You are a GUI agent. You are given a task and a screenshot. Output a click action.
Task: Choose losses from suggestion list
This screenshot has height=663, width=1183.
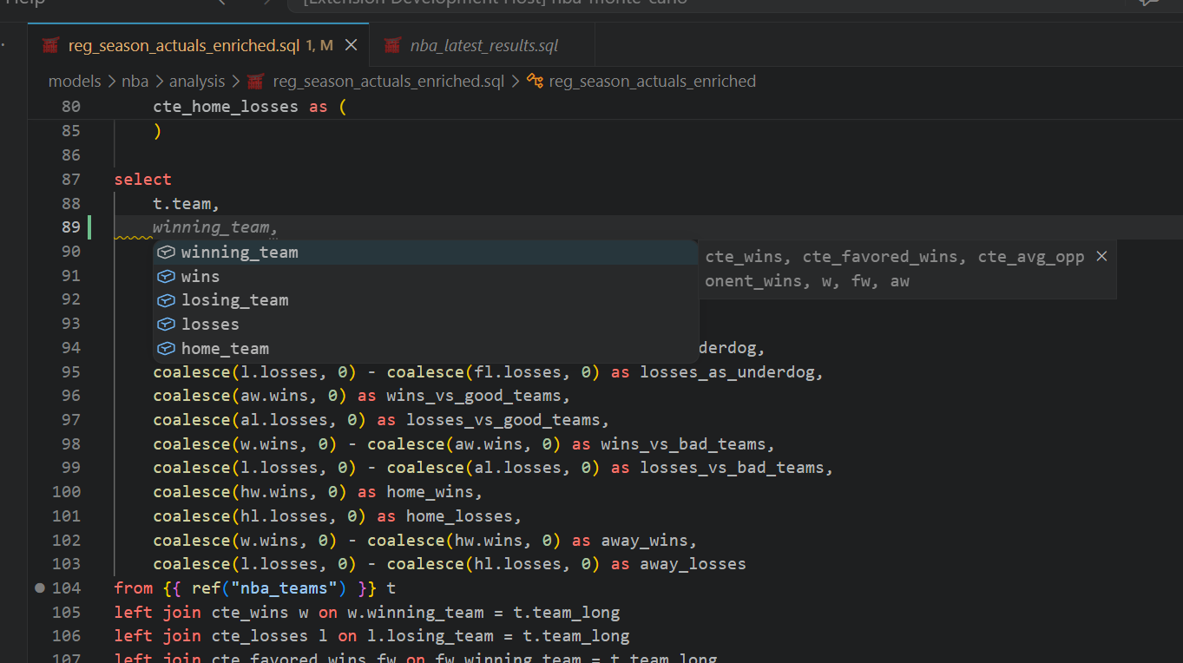click(x=425, y=325)
